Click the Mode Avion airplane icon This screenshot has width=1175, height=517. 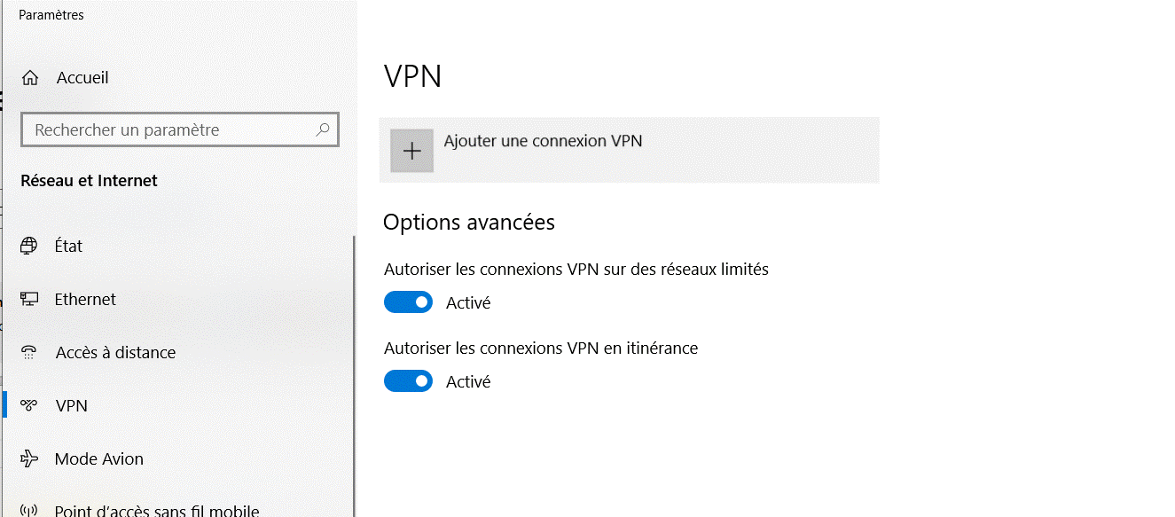(x=28, y=458)
